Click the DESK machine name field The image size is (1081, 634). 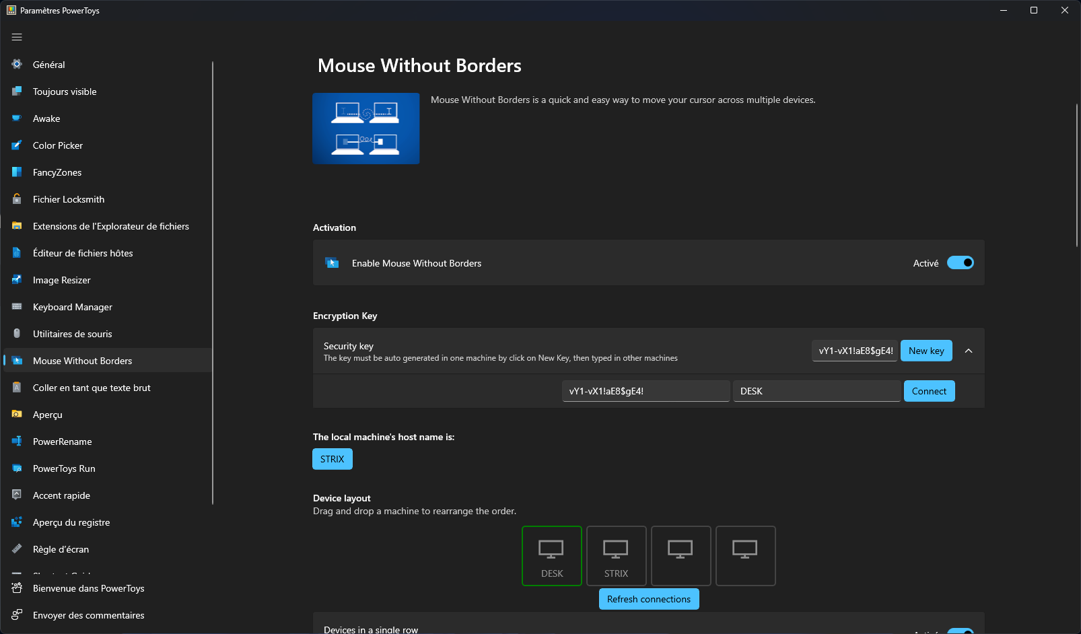click(x=817, y=391)
